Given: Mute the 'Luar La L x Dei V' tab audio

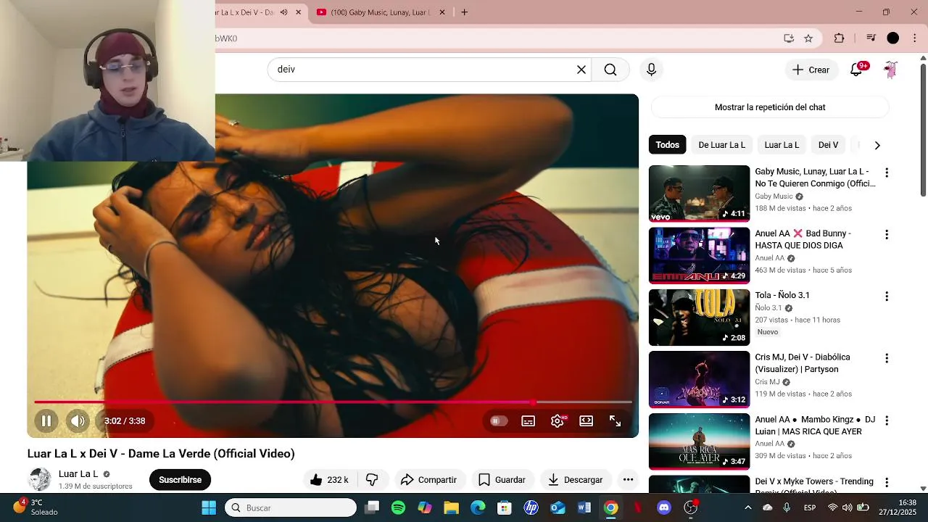Looking at the screenshot, I should point(283,12).
